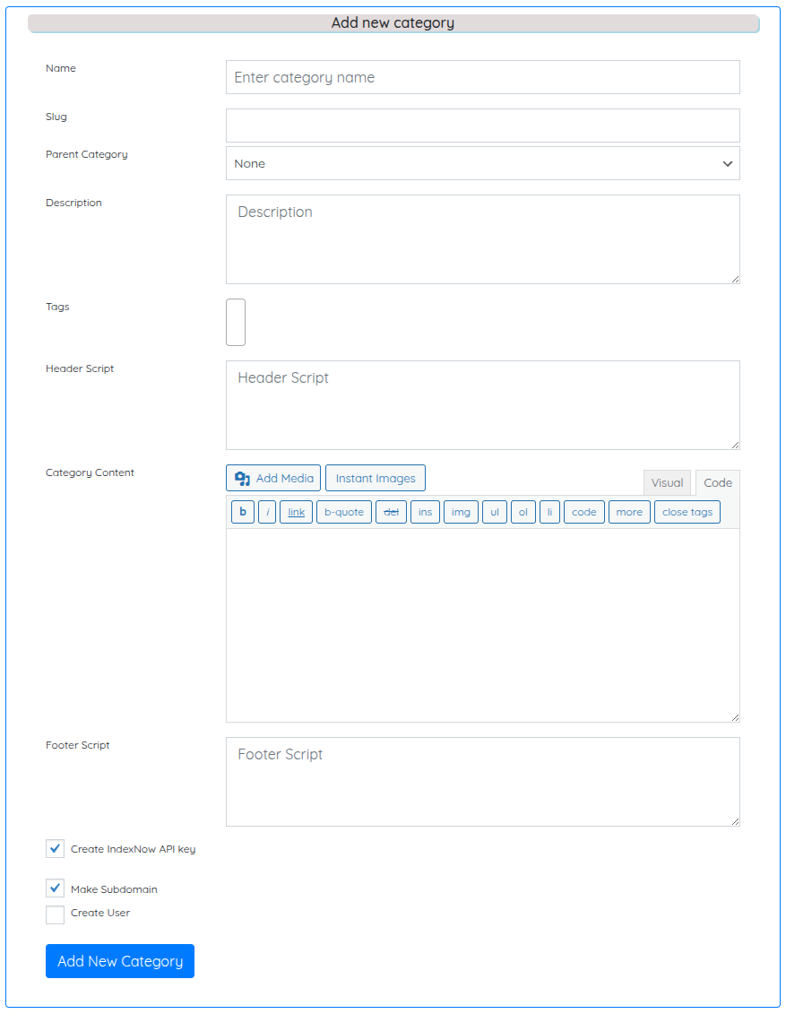Image resolution: width=786 pixels, height=1014 pixels.
Task: Click the Add Media button
Action: [273, 478]
